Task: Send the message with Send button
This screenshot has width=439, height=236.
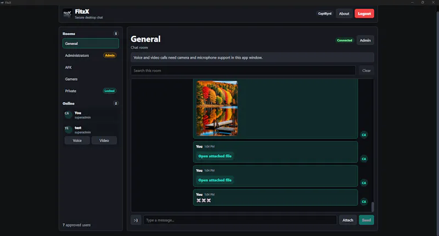Action: point(366,220)
